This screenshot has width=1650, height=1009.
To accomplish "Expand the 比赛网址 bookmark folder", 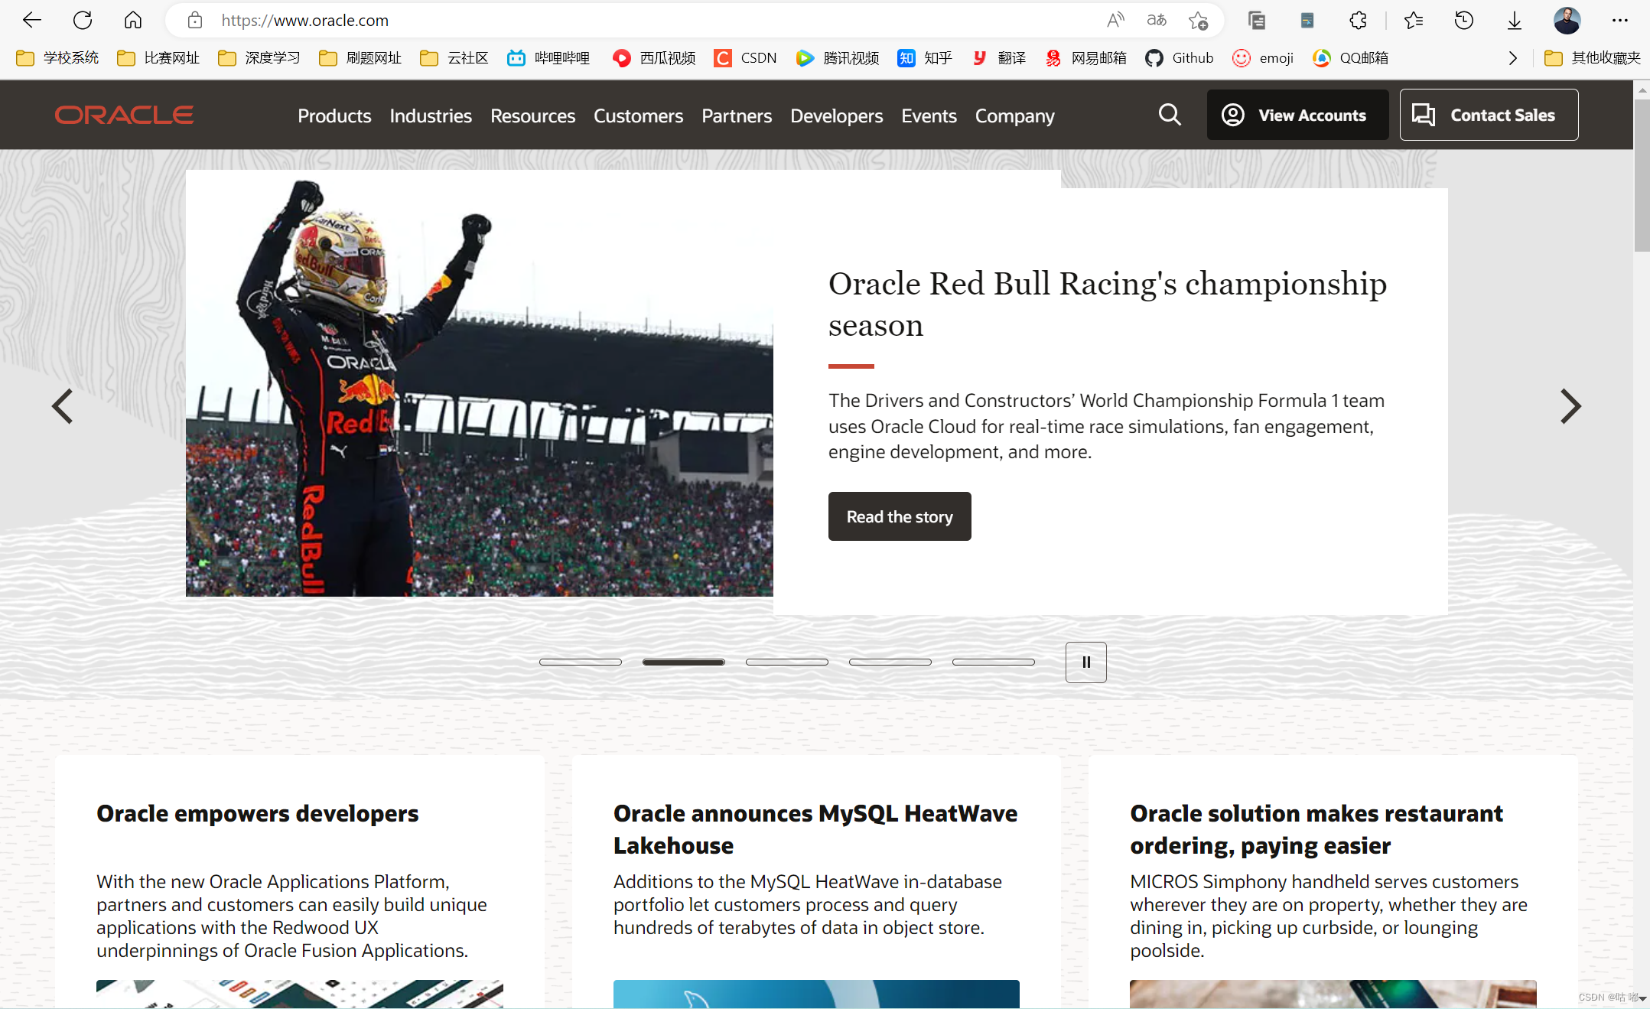I will click(158, 58).
